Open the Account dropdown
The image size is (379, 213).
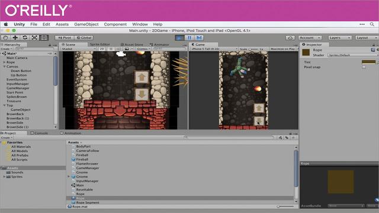point(310,38)
